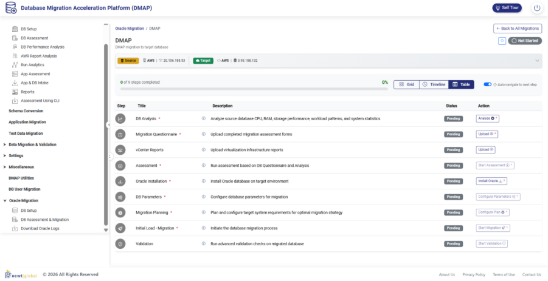Collapse the Oracle Migration sidebar section
This screenshot has height=281, width=548.
point(5,200)
